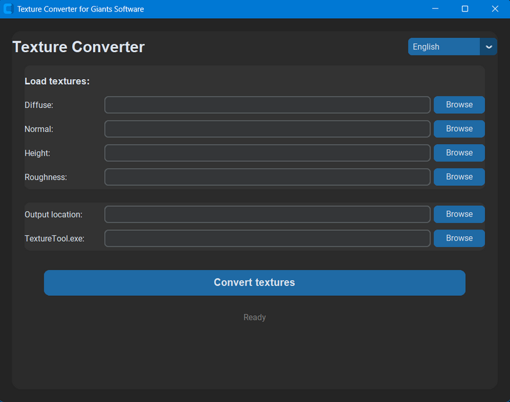This screenshot has height=402, width=510.
Task: Browse for the Diffuse texture
Action: (459, 105)
